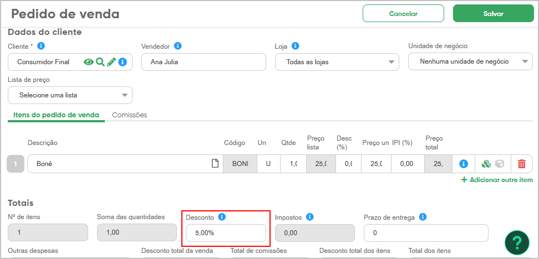Click the document icon in description field
Image resolution: width=539 pixels, height=259 pixels.
pos(215,164)
